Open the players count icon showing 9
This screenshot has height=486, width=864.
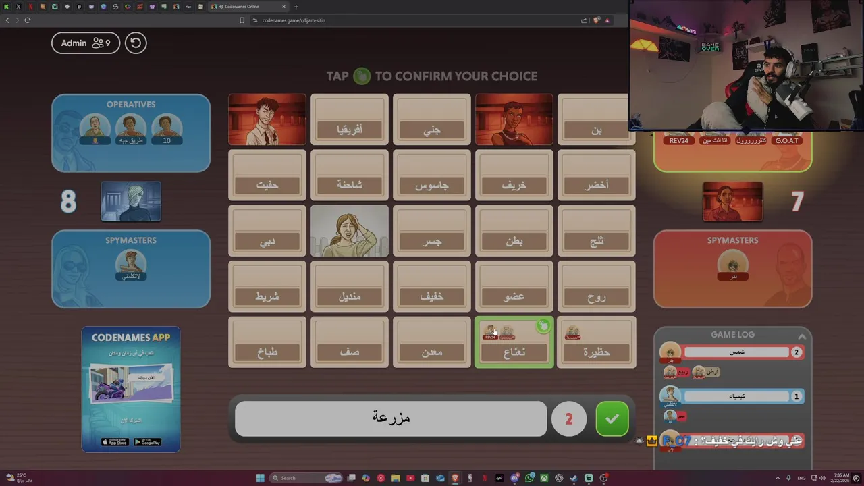pos(101,43)
